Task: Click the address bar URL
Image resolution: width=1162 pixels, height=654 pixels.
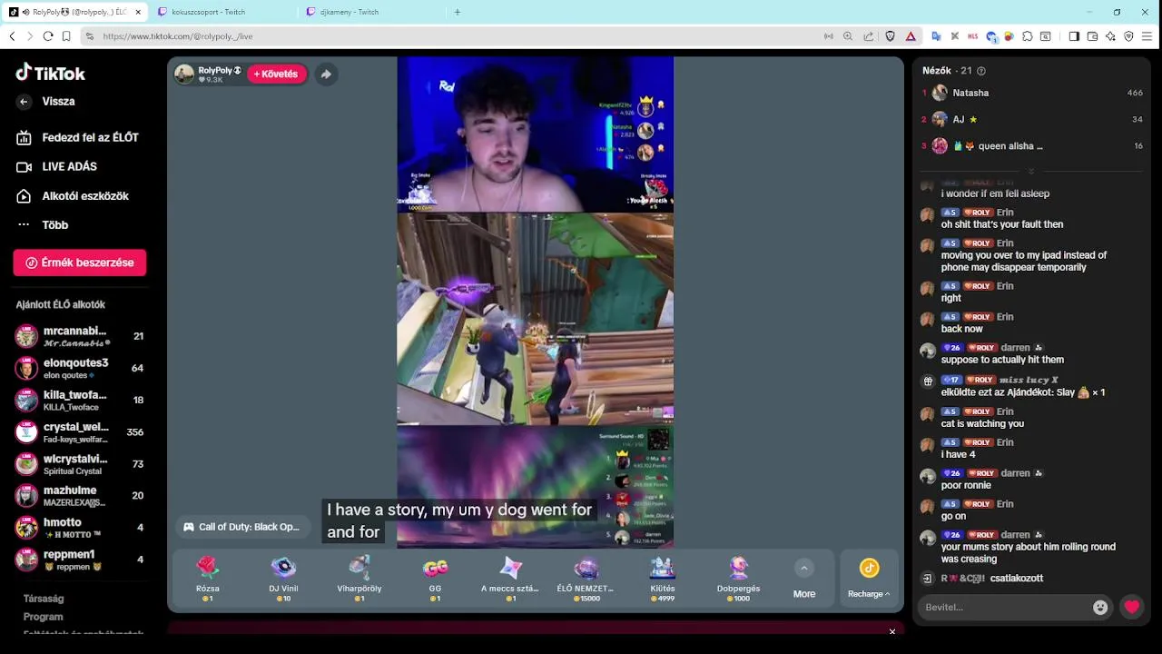Action: pyautogui.click(x=178, y=36)
